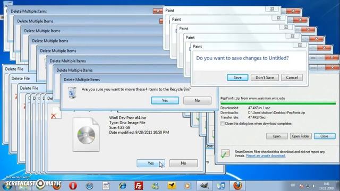
Task: Click the Action Center flag tray icon
Action: click(x=301, y=186)
